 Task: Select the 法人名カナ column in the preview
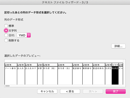click(31, 76)
